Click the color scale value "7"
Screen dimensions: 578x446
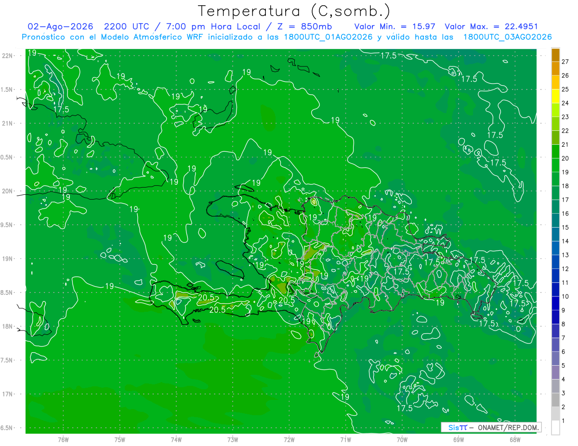(x=564, y=338)
